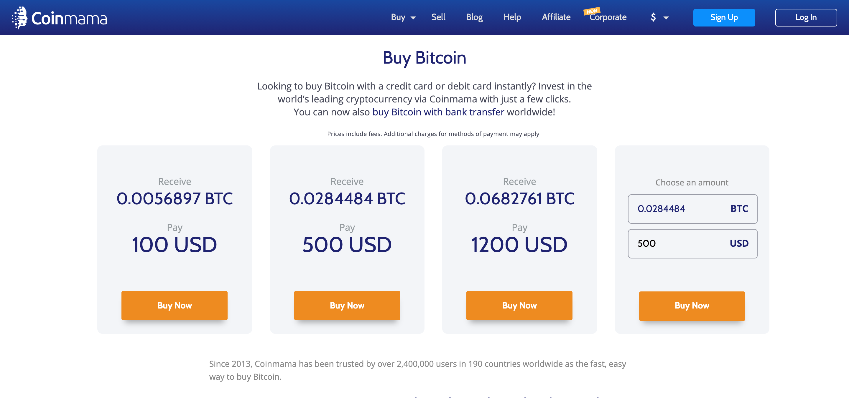The image size is (849, 398).
Task: Go to the Blog page
Action: 474,17
